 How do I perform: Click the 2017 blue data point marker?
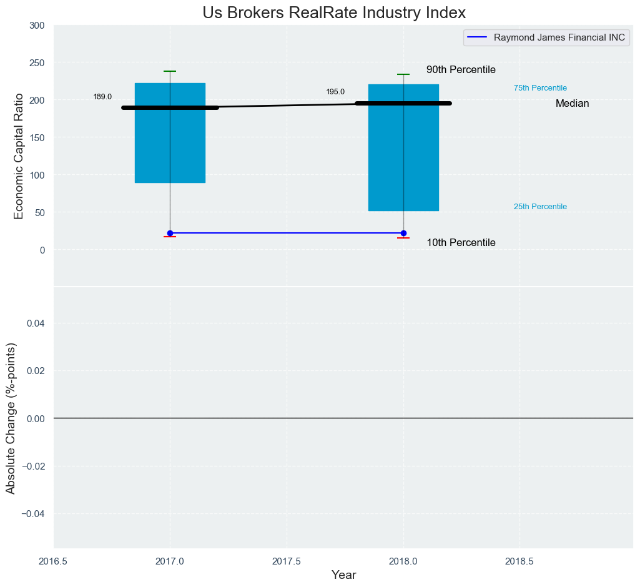[x=170, y=233]
